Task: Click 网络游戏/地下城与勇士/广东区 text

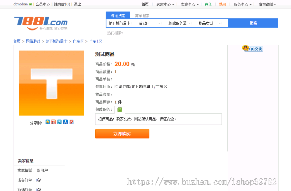Action: 141,87
